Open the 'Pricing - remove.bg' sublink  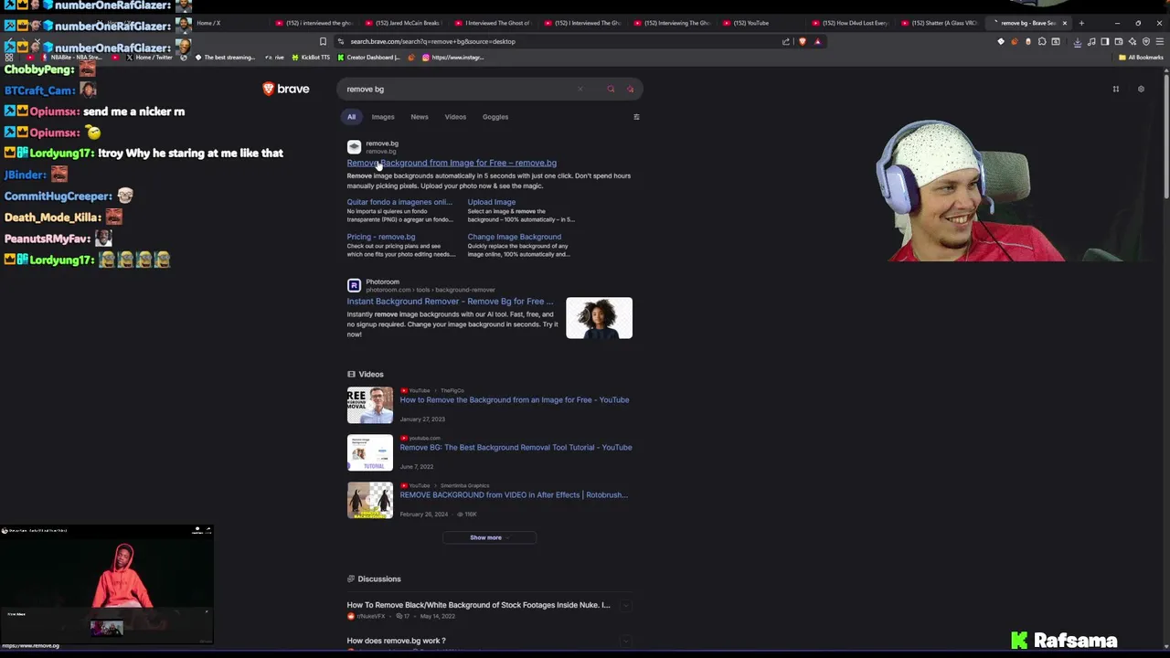click(381, 237)
